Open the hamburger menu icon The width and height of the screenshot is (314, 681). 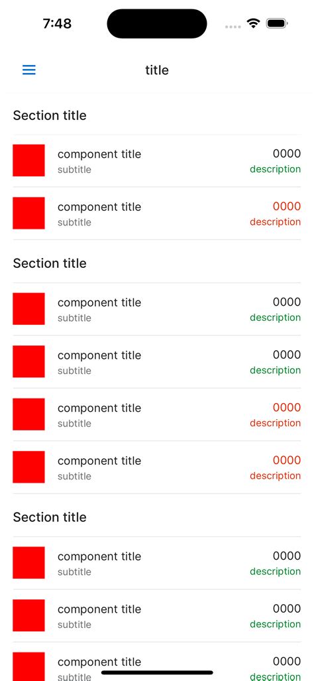pyautogui.click(x=29, y=70)
